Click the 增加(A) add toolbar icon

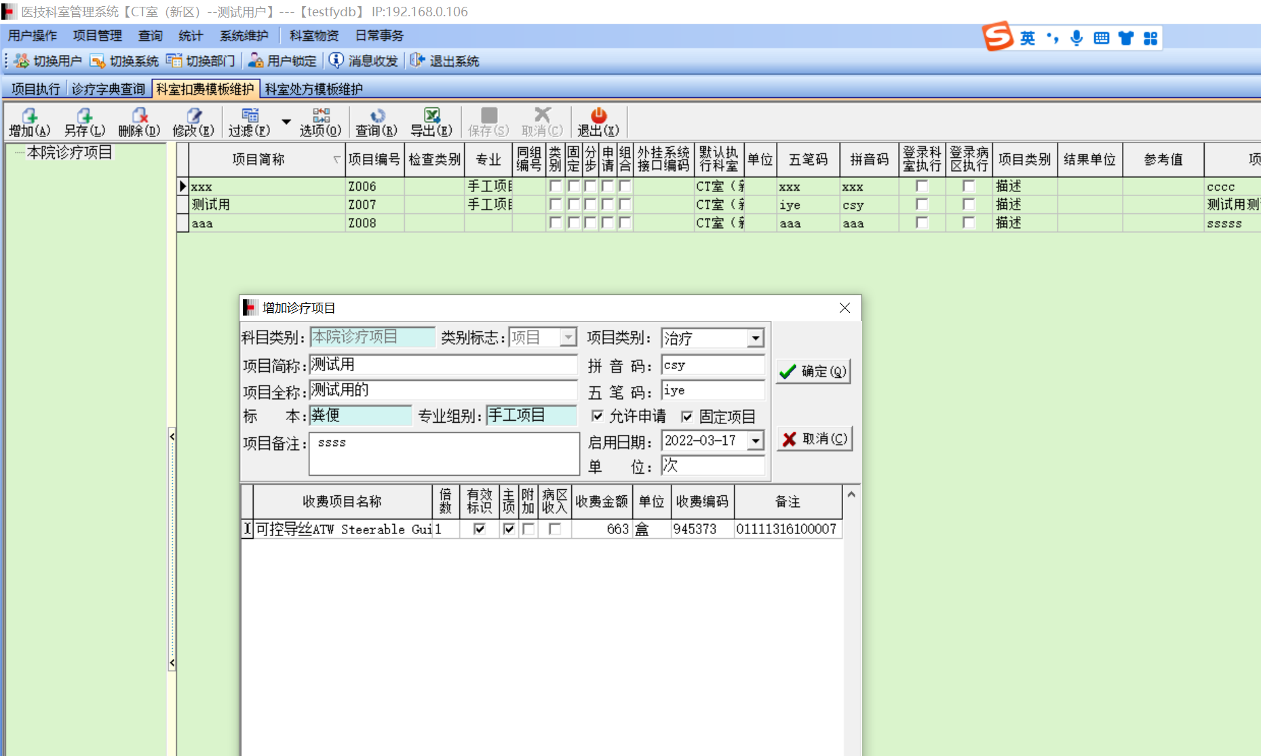(x=30, y=116)
